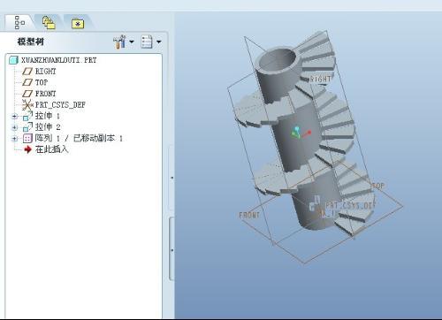Screen dimensions: 442x320
Task: Select the RIGHT datum plane in tree
Action: pos(45,72)
